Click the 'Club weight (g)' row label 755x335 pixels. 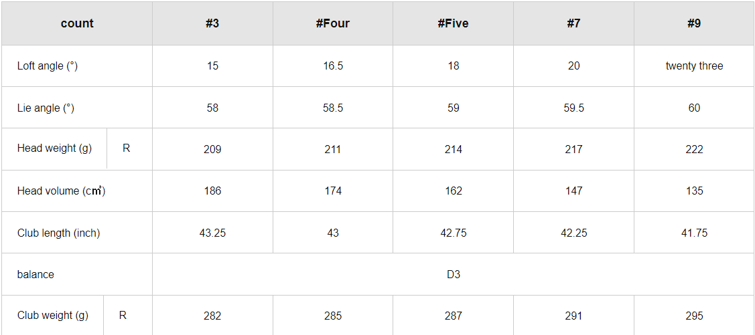pos(53,315)
